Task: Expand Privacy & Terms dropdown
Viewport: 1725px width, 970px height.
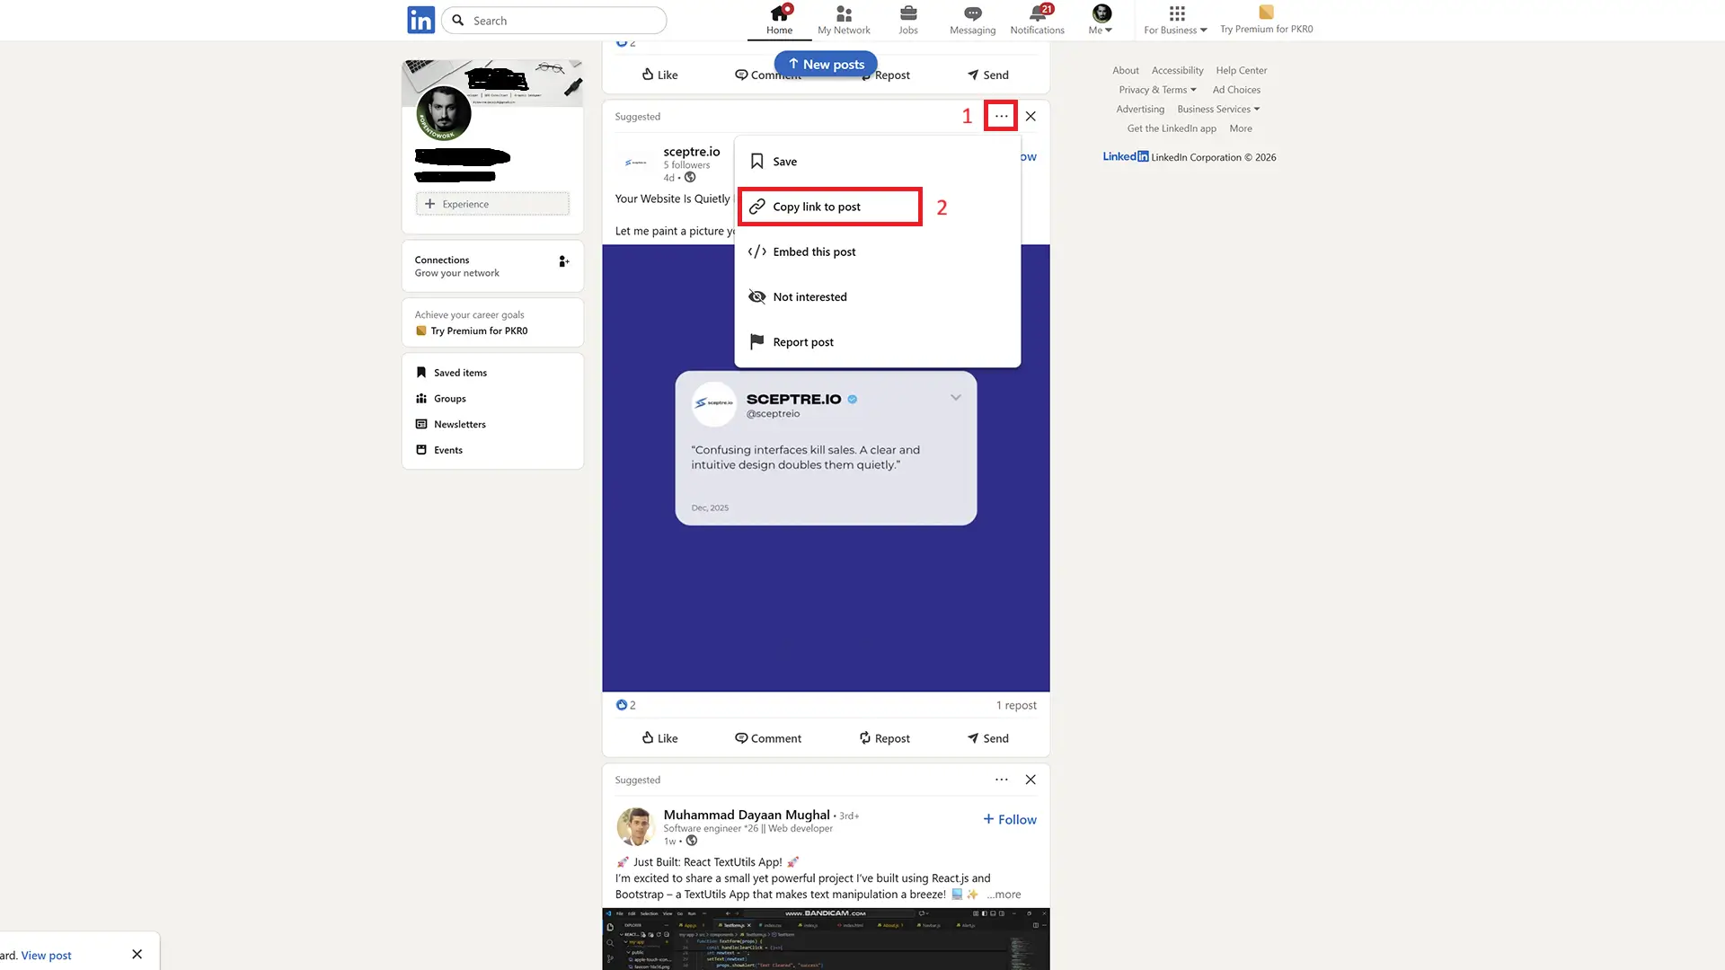Action: (x=1157, y=90)
